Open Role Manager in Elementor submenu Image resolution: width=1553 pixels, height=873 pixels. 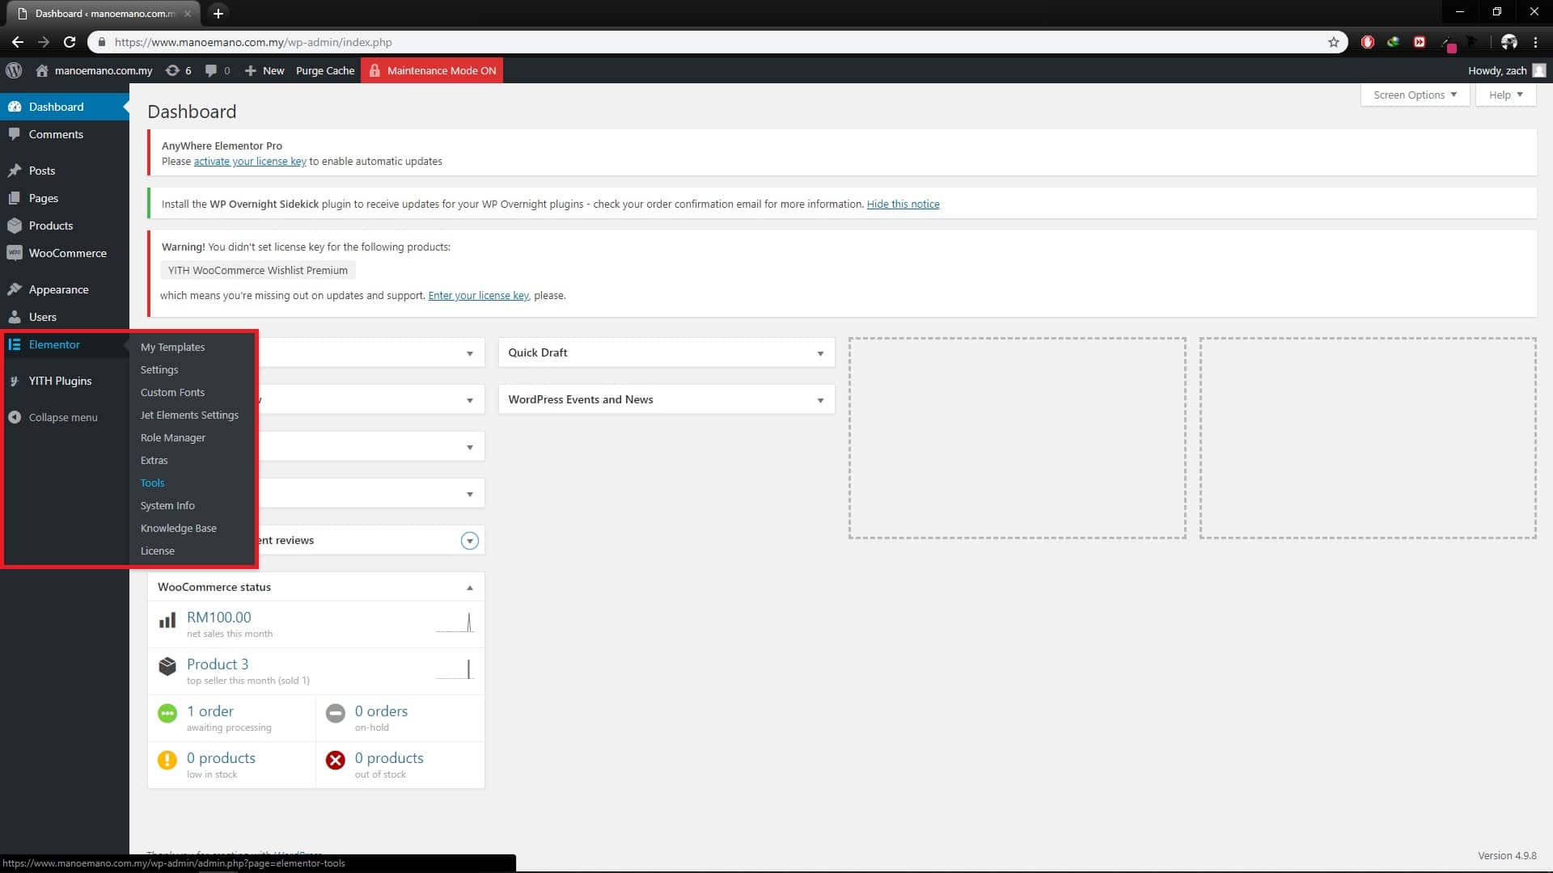tap(173, 437)
